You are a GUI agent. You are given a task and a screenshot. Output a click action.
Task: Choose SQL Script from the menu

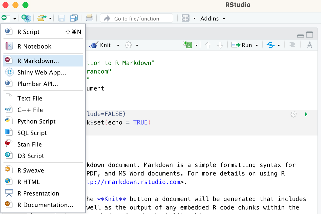click(43, 133)
